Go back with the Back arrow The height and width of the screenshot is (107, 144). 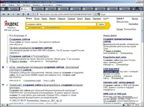pos(8,14)
